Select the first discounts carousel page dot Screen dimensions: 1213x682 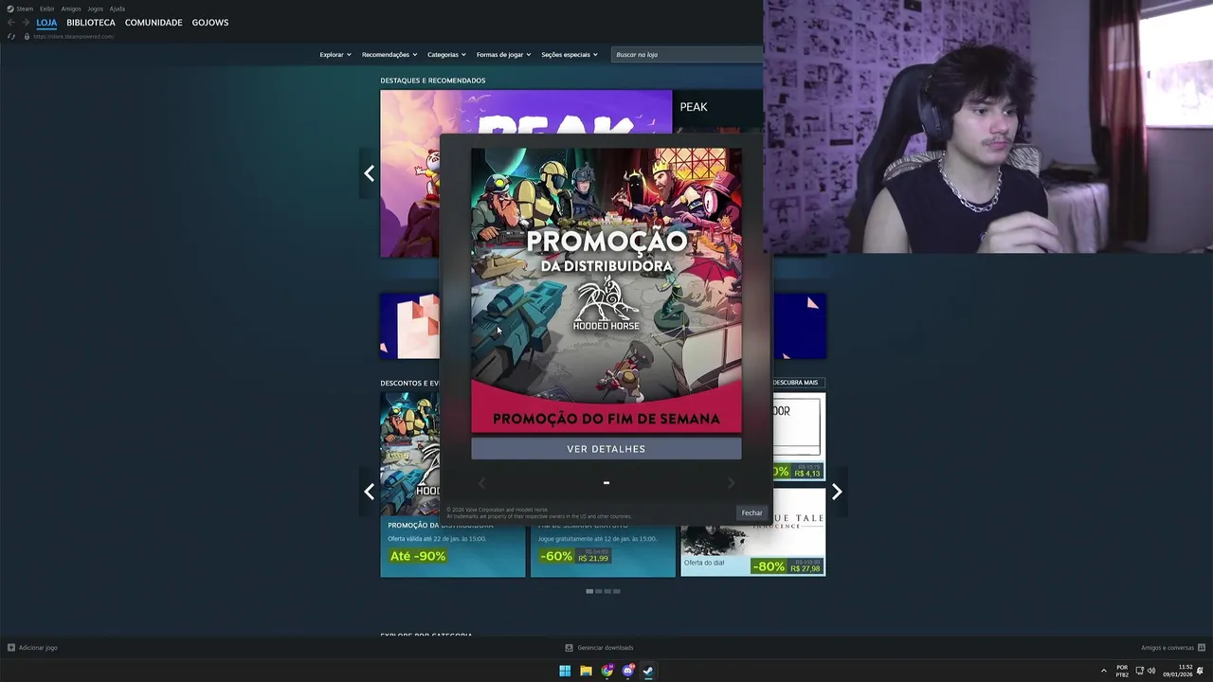pos(589,591)
